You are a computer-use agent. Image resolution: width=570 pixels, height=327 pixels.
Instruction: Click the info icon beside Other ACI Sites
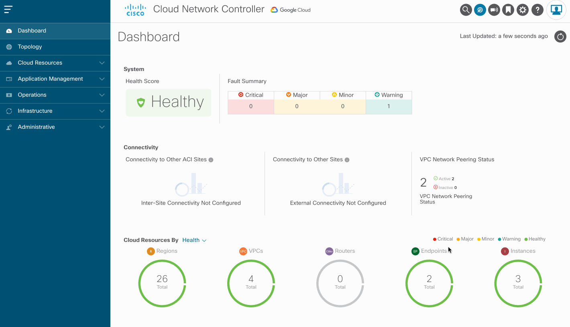211,160
